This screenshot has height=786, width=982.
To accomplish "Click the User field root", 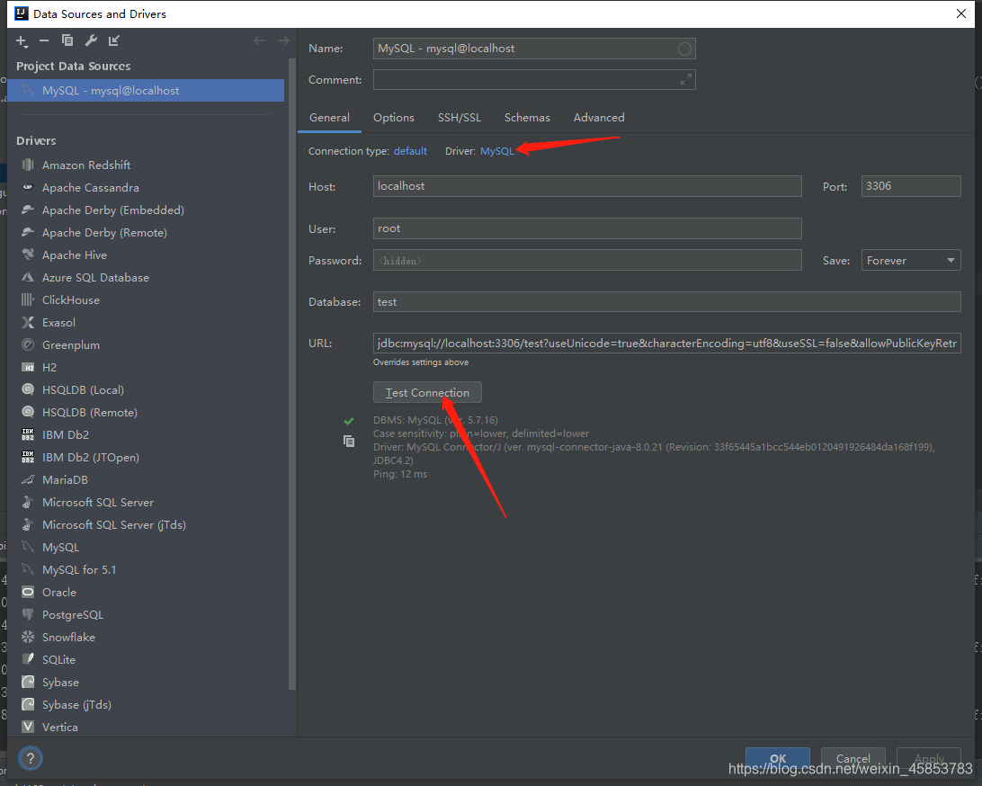I will [x=587, y=228].
